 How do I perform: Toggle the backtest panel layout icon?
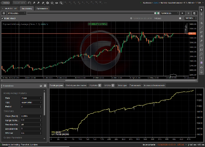194,13
